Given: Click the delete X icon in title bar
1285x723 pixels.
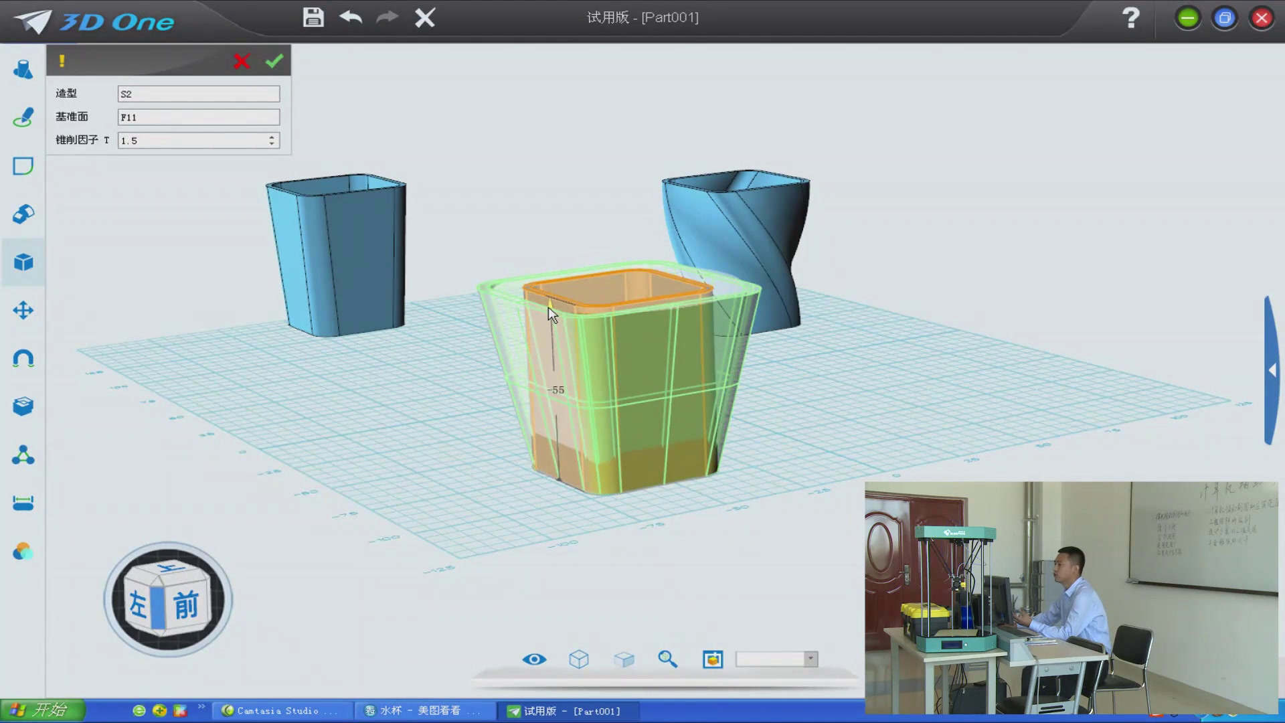Looking at the screenshot, I should (425, 17).
